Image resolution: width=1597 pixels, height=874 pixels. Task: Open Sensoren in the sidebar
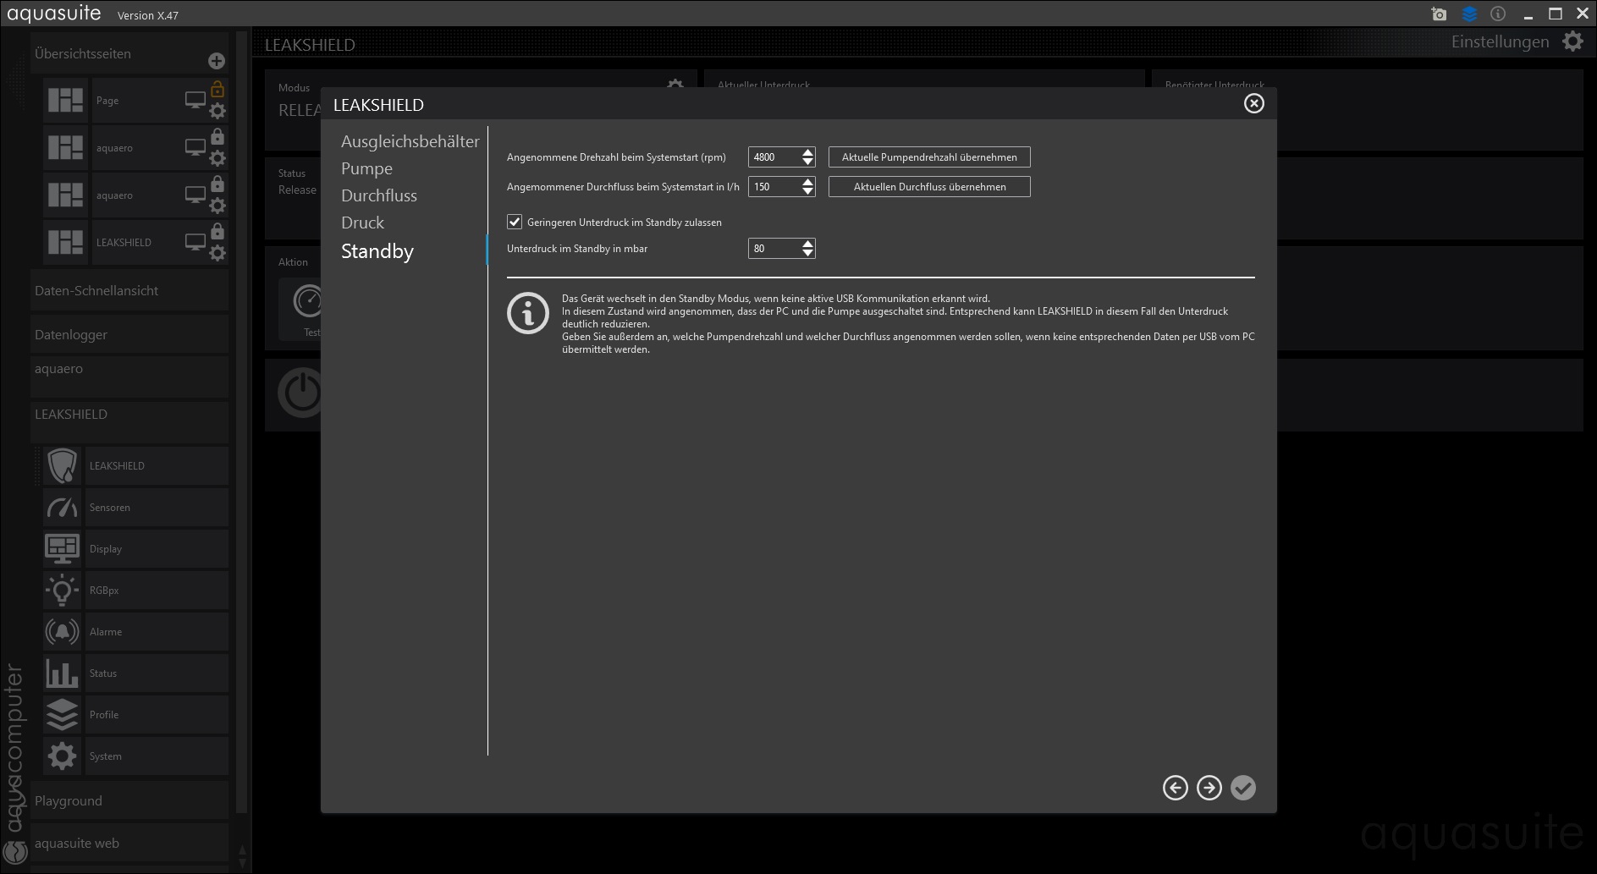click(x=157, y=508)
